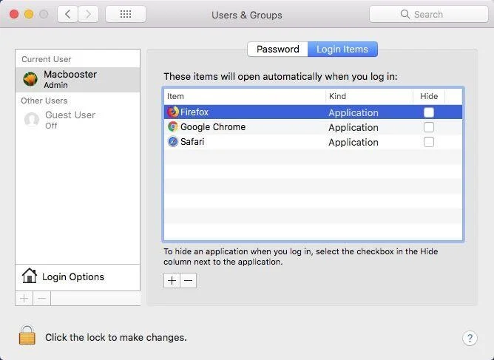
Task: Click the Safari compass icon
Action: (172, 142)
